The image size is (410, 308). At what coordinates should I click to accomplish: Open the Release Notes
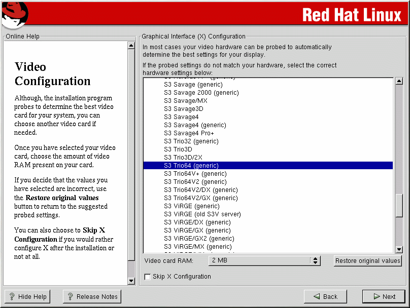point(92,297)
